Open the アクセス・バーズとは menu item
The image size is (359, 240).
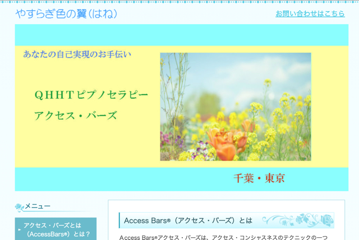[56, 229]
